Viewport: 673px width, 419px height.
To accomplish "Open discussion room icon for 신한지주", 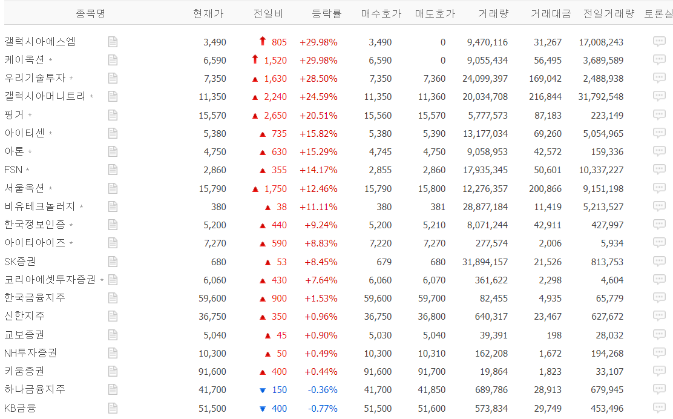I will 659,316.
